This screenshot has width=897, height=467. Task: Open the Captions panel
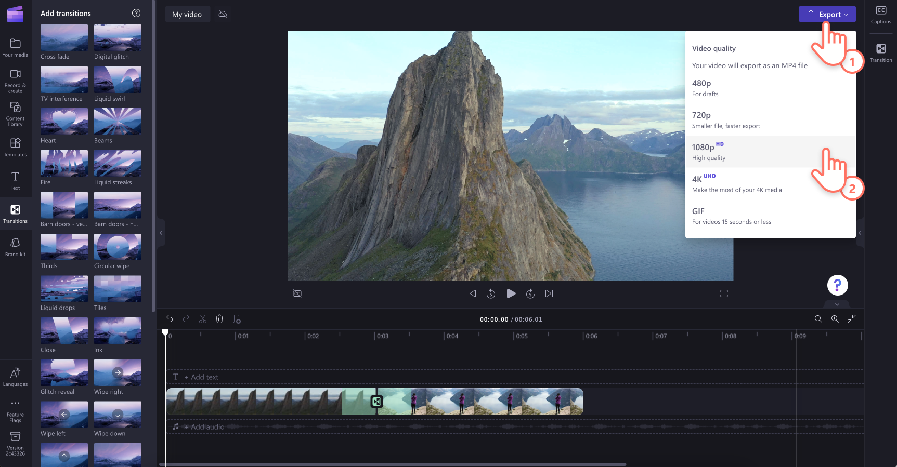pyautogui.click(x=880, y=15)
